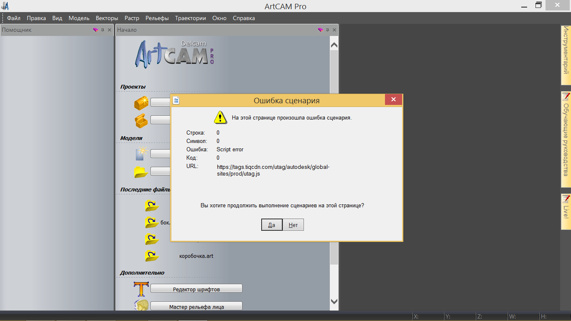Screen dimensions: 571x321
Task: Close the Помощник panel
Action: pos(110,30)
